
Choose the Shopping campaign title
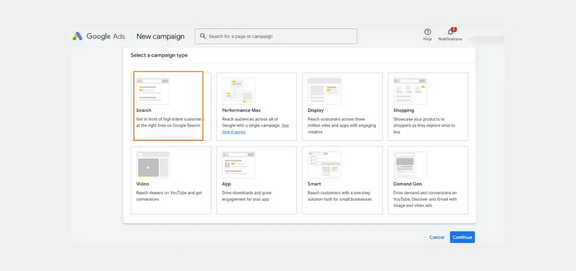[x=404, y=111]
